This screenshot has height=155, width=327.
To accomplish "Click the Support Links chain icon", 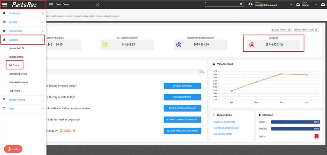I will point(214,115).
